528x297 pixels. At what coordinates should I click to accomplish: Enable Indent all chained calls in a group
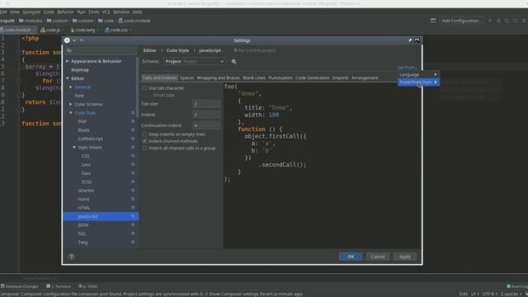(x=144, y=148)
